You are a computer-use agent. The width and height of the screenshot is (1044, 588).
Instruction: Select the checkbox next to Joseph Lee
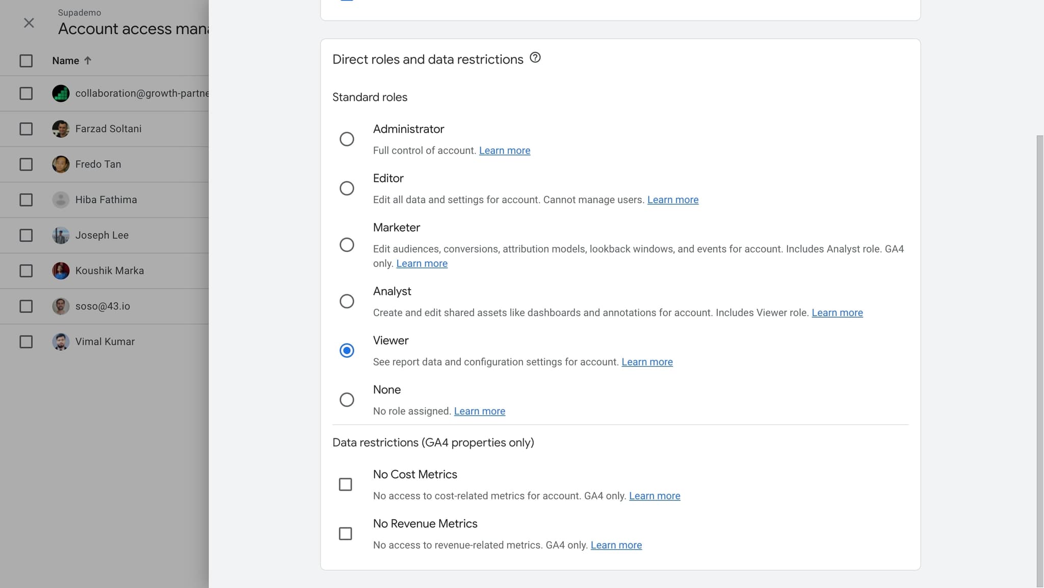(x=26, y=235)
